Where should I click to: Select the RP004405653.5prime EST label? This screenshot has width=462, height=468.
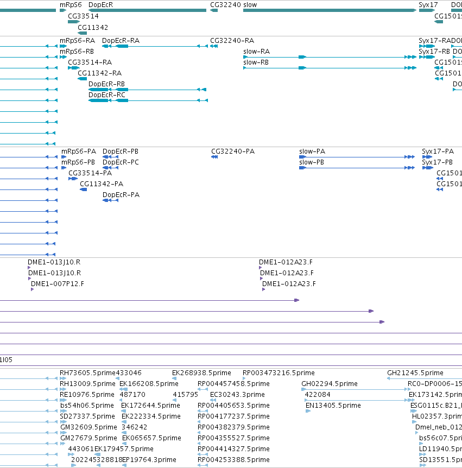pyautogui.click(x=233, y=406)
